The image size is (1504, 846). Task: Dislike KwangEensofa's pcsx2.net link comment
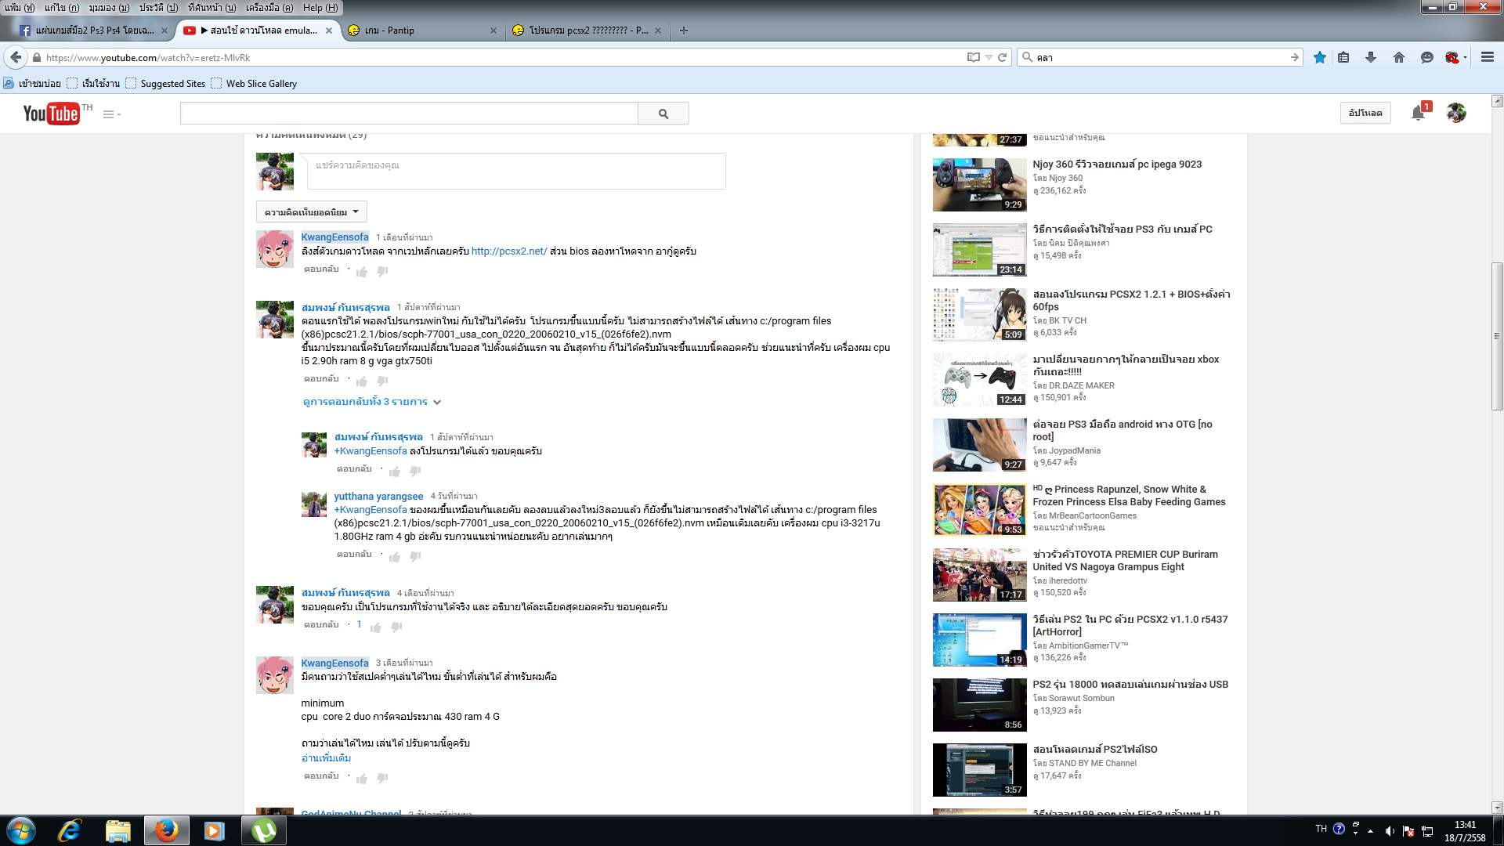[x=382, y=271]
